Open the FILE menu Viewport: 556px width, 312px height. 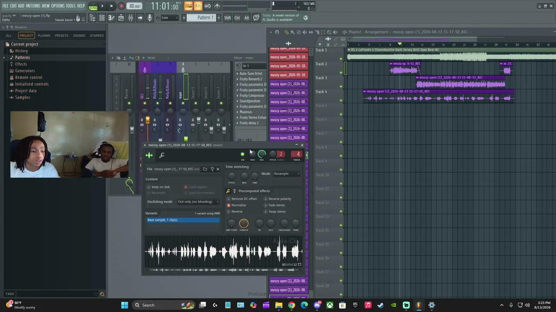5,6
